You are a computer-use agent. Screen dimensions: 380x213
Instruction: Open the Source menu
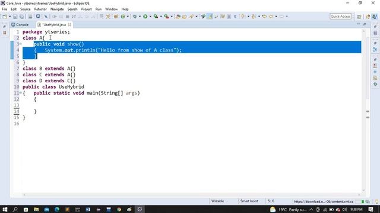coord(25,9)
